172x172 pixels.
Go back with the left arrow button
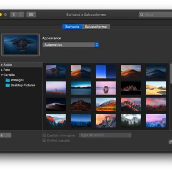tap(13, 14)
